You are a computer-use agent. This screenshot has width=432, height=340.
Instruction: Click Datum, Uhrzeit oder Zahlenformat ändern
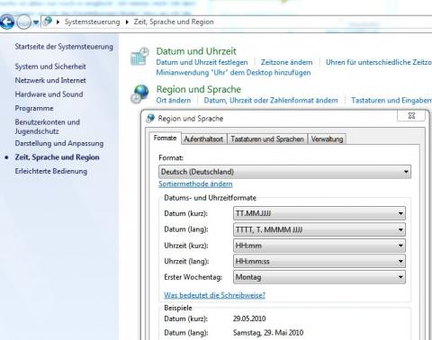(x=271, y=100)
